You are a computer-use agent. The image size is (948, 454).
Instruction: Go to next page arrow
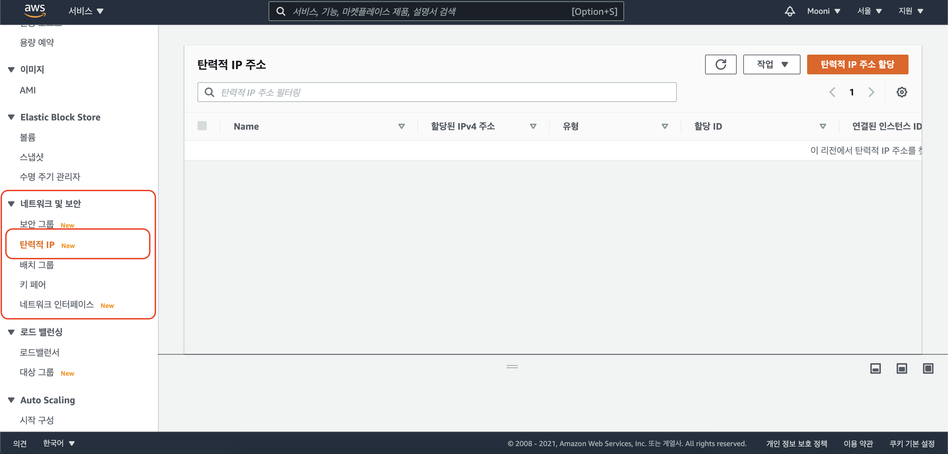pyautogui.click(x=871, y=92)
